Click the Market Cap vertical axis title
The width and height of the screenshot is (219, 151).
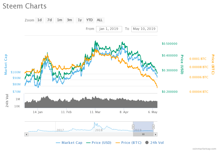tap(6, 65)
